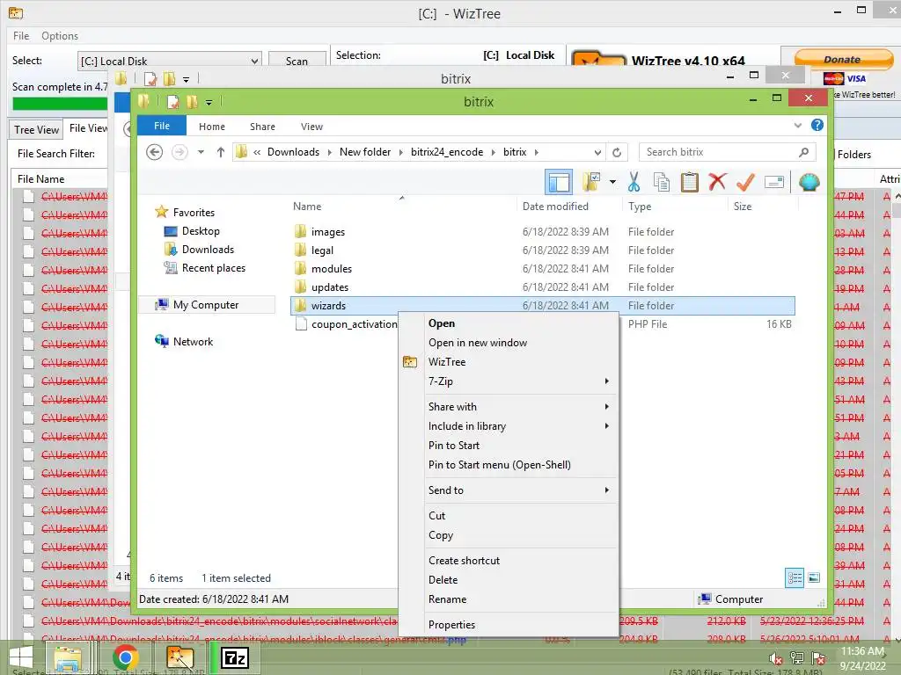
Task: Switch to details view layout toggle
Action: [x=795, y=578]
